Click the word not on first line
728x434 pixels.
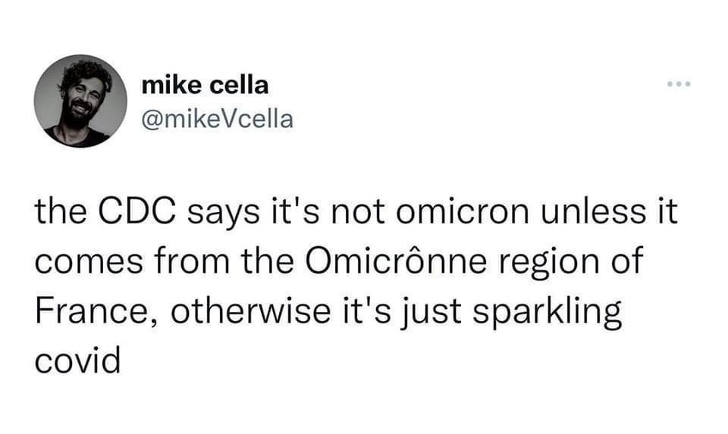359,212
